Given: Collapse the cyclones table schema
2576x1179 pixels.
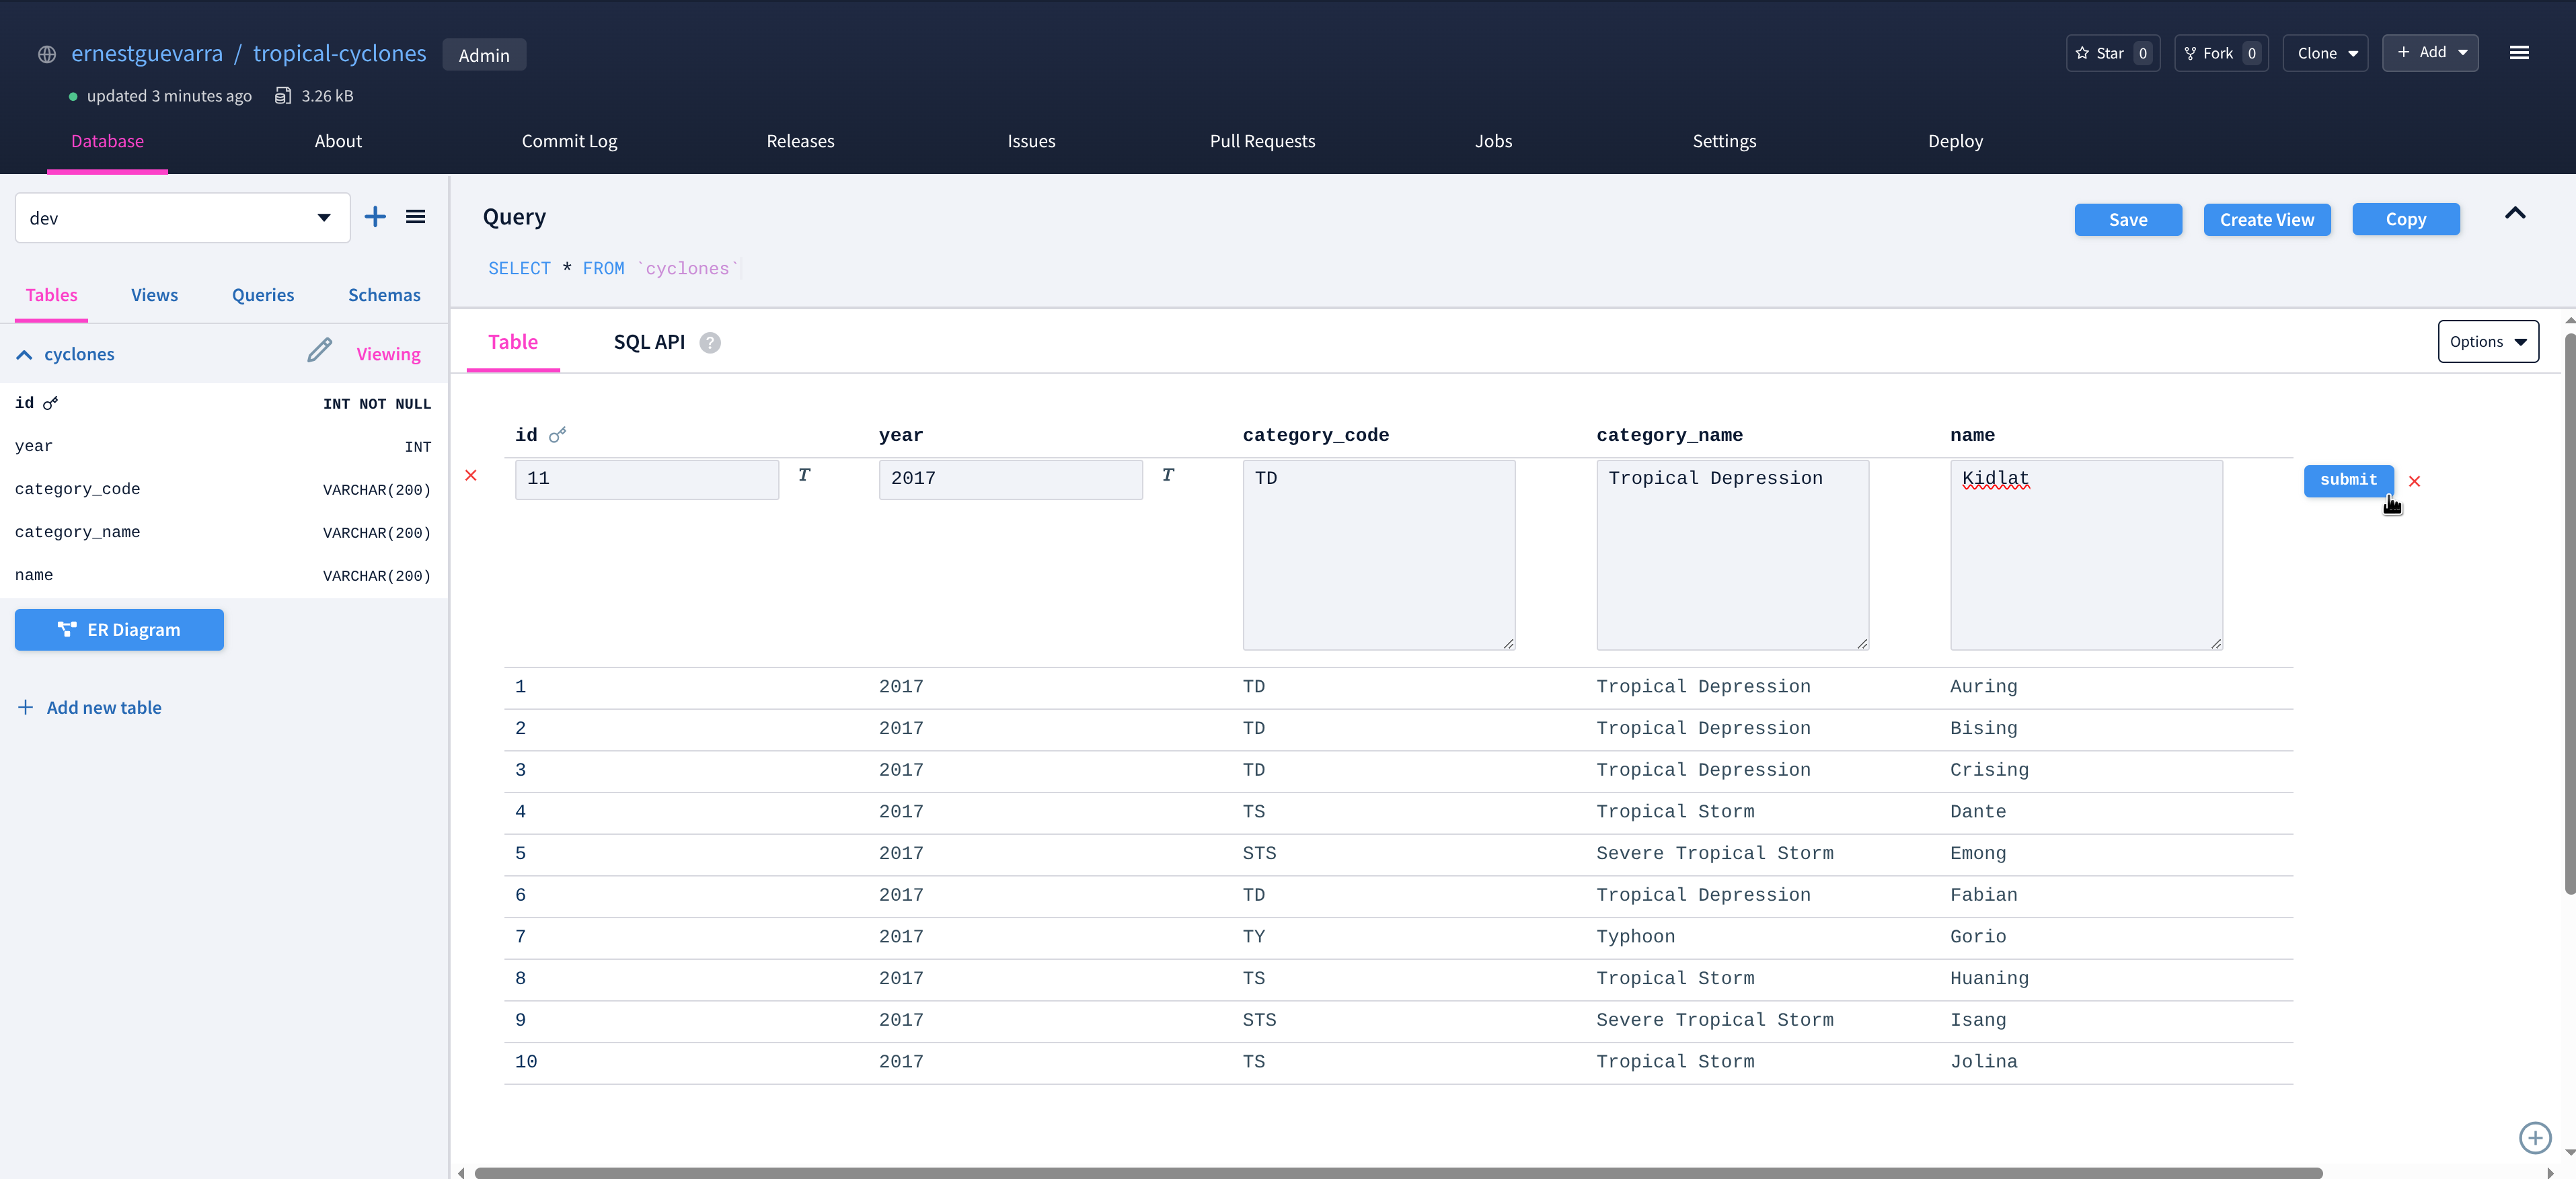Looking at the screenshot, I should [x=24, y=355].
